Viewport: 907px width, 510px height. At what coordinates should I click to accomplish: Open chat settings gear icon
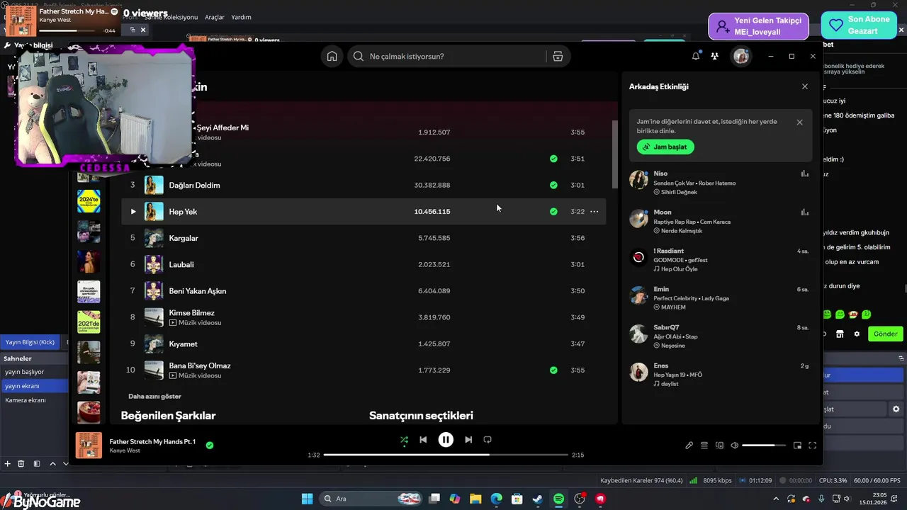(857, 334)
